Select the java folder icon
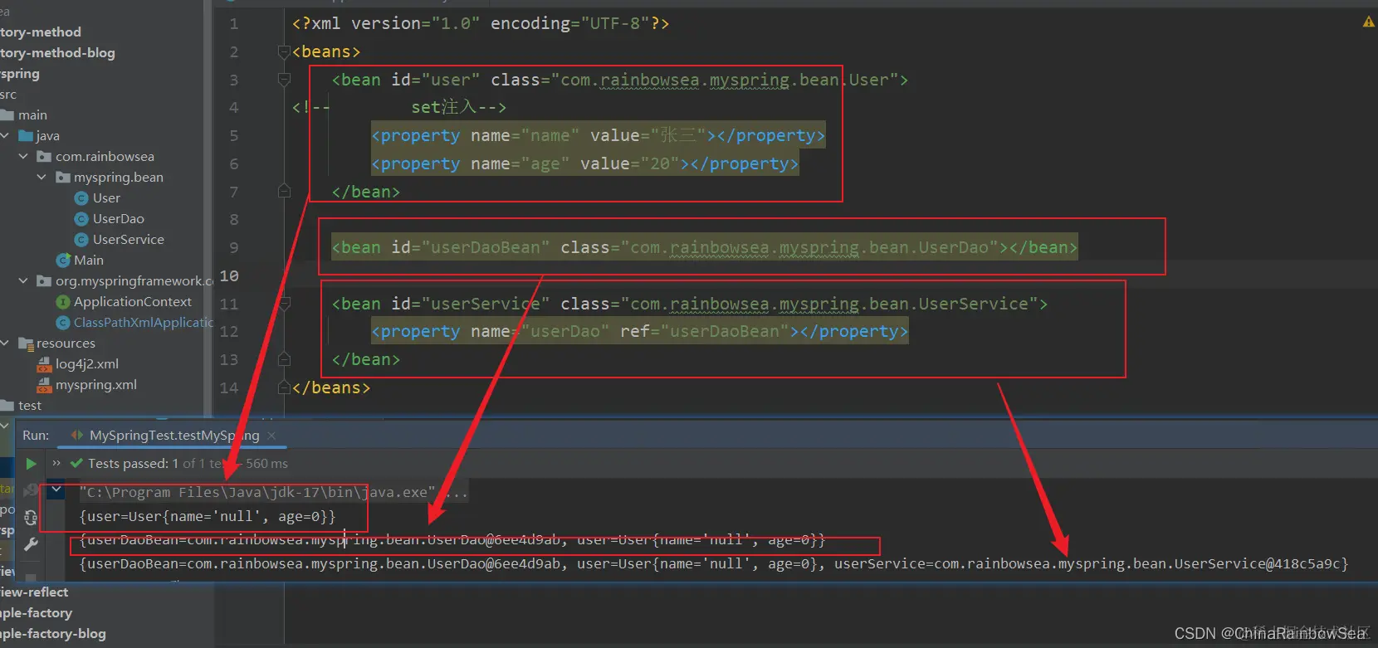Image resolution: width=1378 pixels, height=648 pixels. (x=26, y=135)
